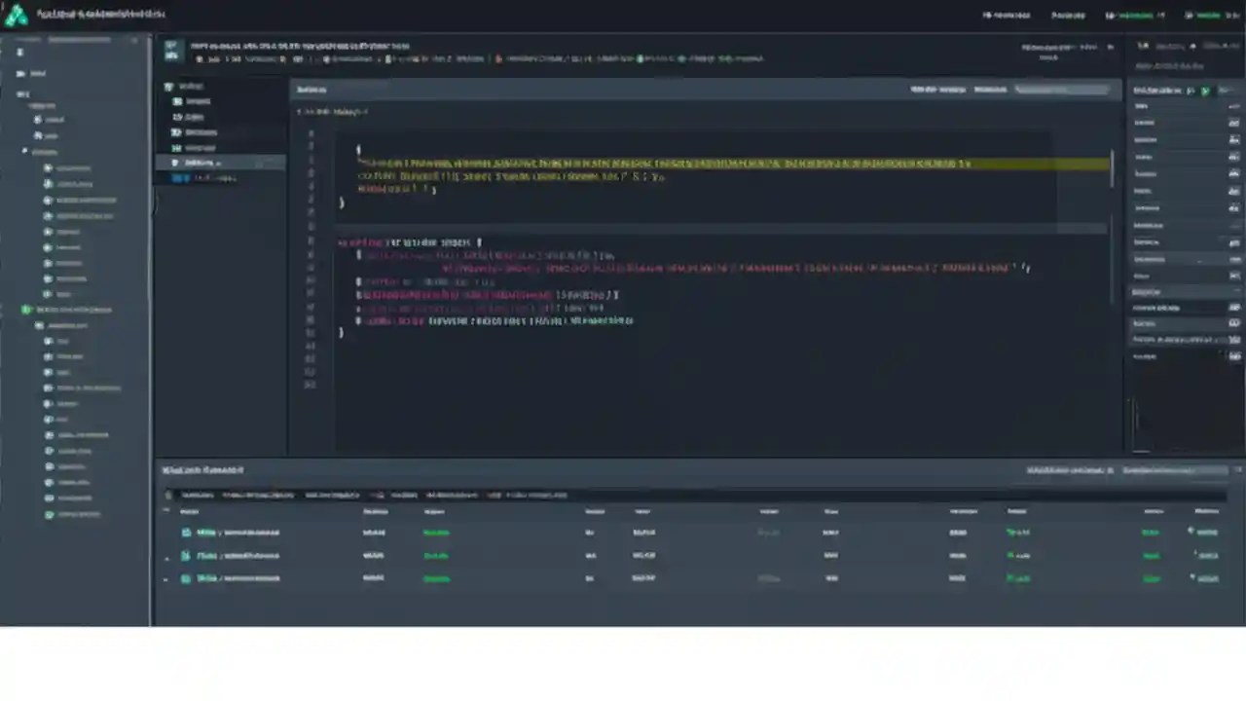
Task: Enable the checkbox on the first results row
Action: coord(167,532)
